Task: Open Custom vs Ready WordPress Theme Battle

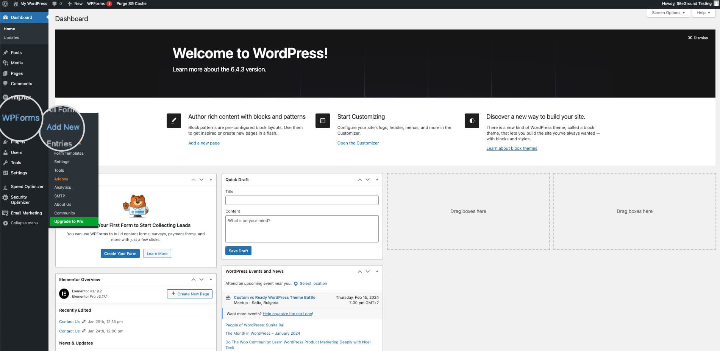Action: [x=275, y=297]
